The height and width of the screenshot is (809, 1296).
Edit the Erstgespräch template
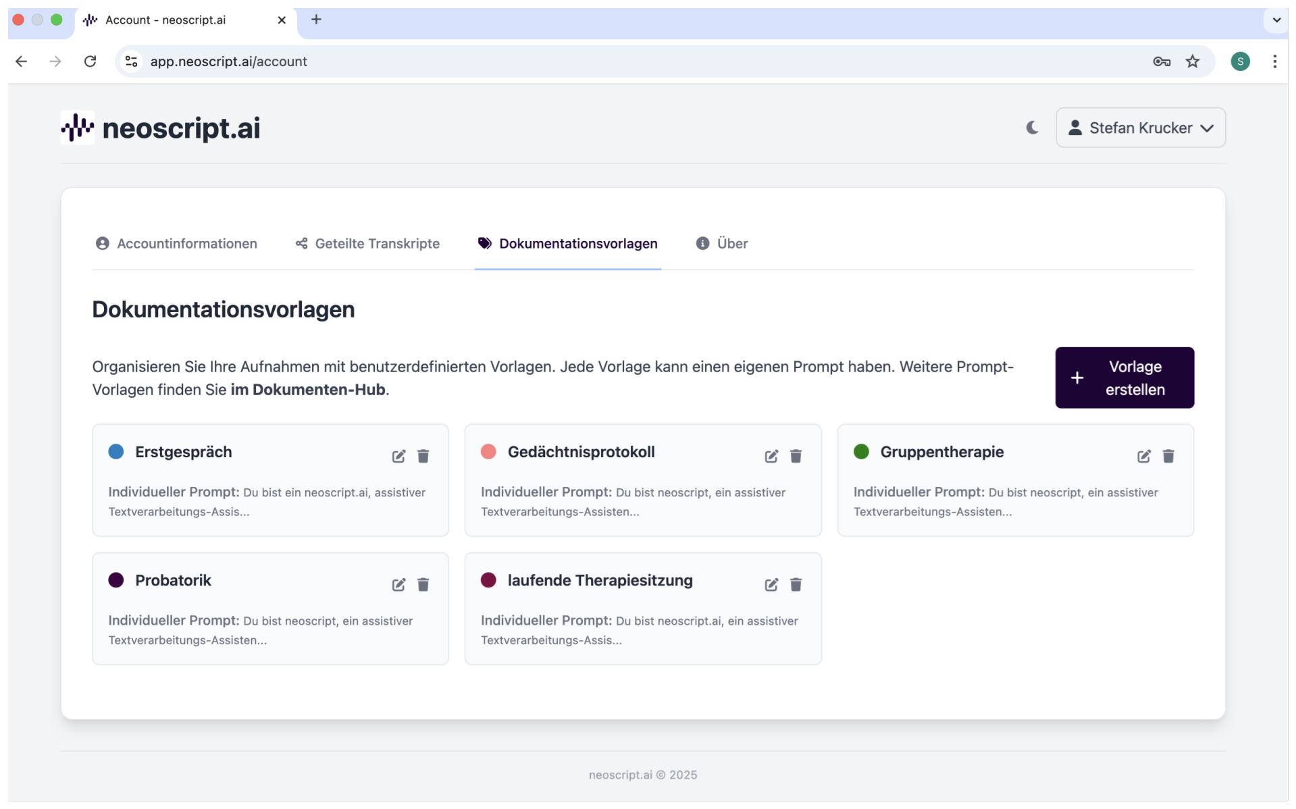[x=398, y=456]
